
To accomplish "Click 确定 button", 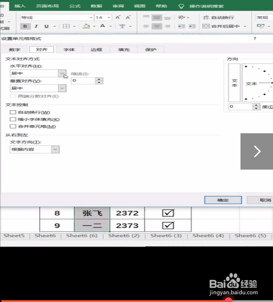I will 223,200.
